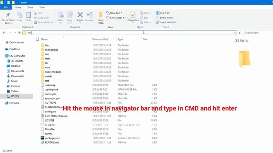Viewport: 273px width, 153px height.
Task: Click the Copy ribbon icon
Action: coord(20,15)
